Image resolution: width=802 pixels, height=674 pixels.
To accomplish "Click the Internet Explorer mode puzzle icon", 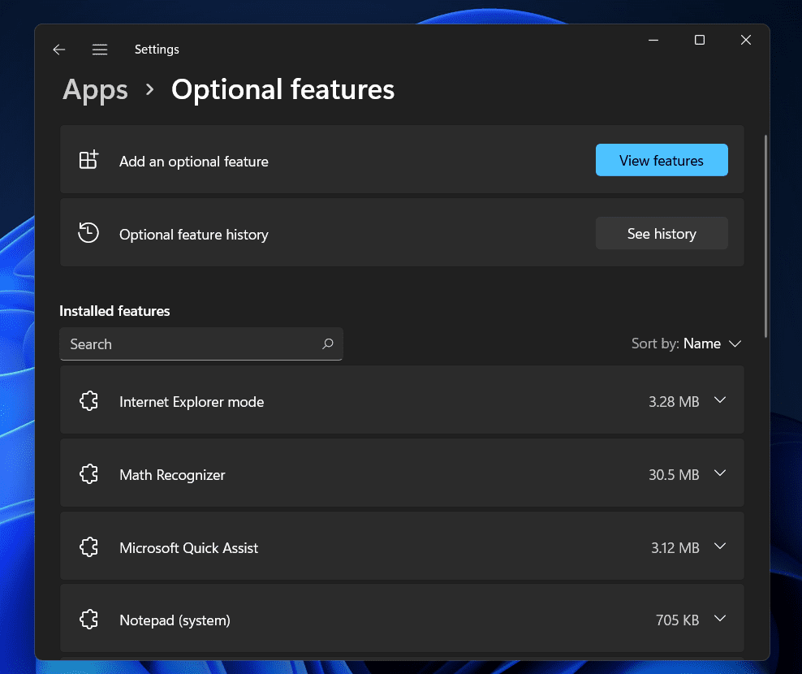I will pos(88,401).
